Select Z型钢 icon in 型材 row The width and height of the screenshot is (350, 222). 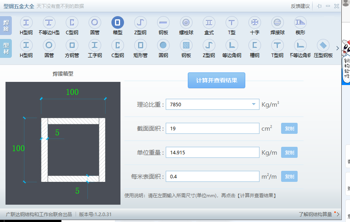coord(209,45)
